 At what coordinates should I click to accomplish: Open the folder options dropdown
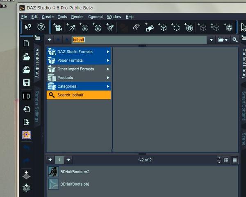click(x=223, y=40)
